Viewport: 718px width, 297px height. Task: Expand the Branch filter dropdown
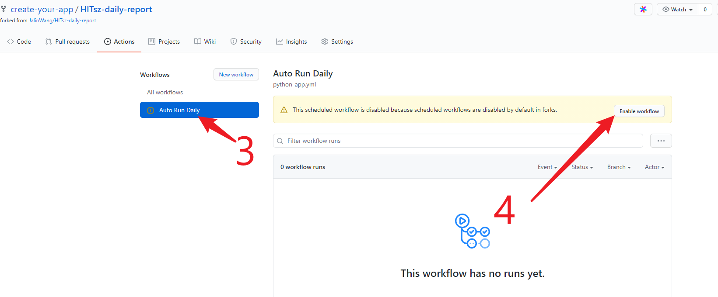pos(619,167)
